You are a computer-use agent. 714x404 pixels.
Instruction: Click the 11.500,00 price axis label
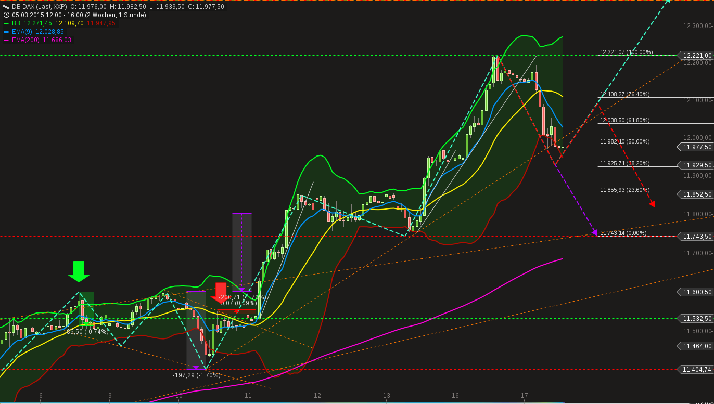tap(697, 331)
